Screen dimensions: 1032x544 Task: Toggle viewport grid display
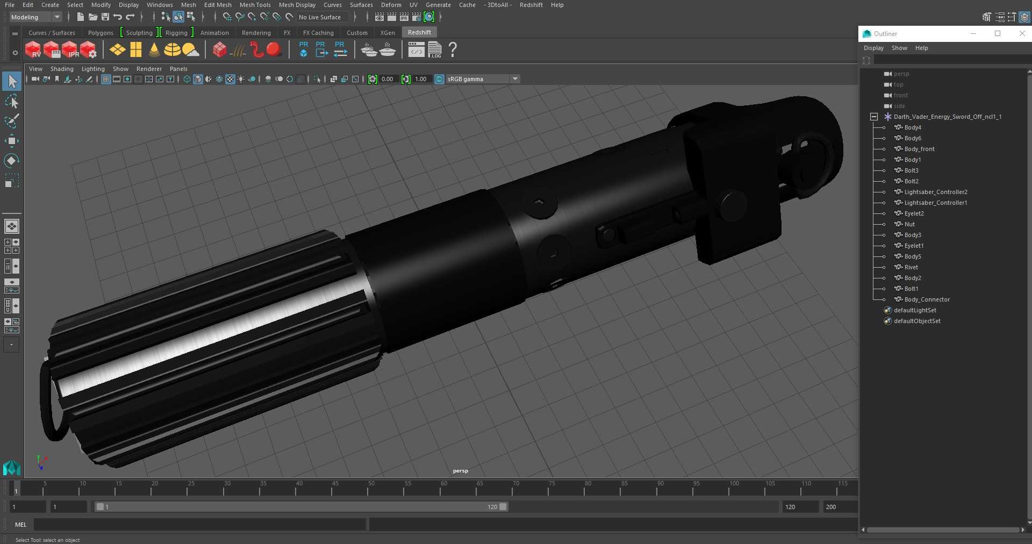click(x=106, y=79)
